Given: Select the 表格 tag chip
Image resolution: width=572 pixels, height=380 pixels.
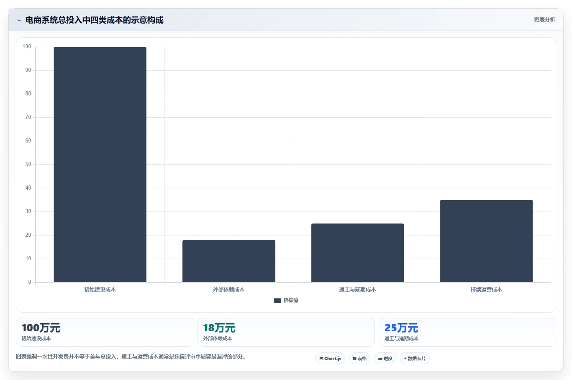Looking at the screenshot, I should 360,358.
